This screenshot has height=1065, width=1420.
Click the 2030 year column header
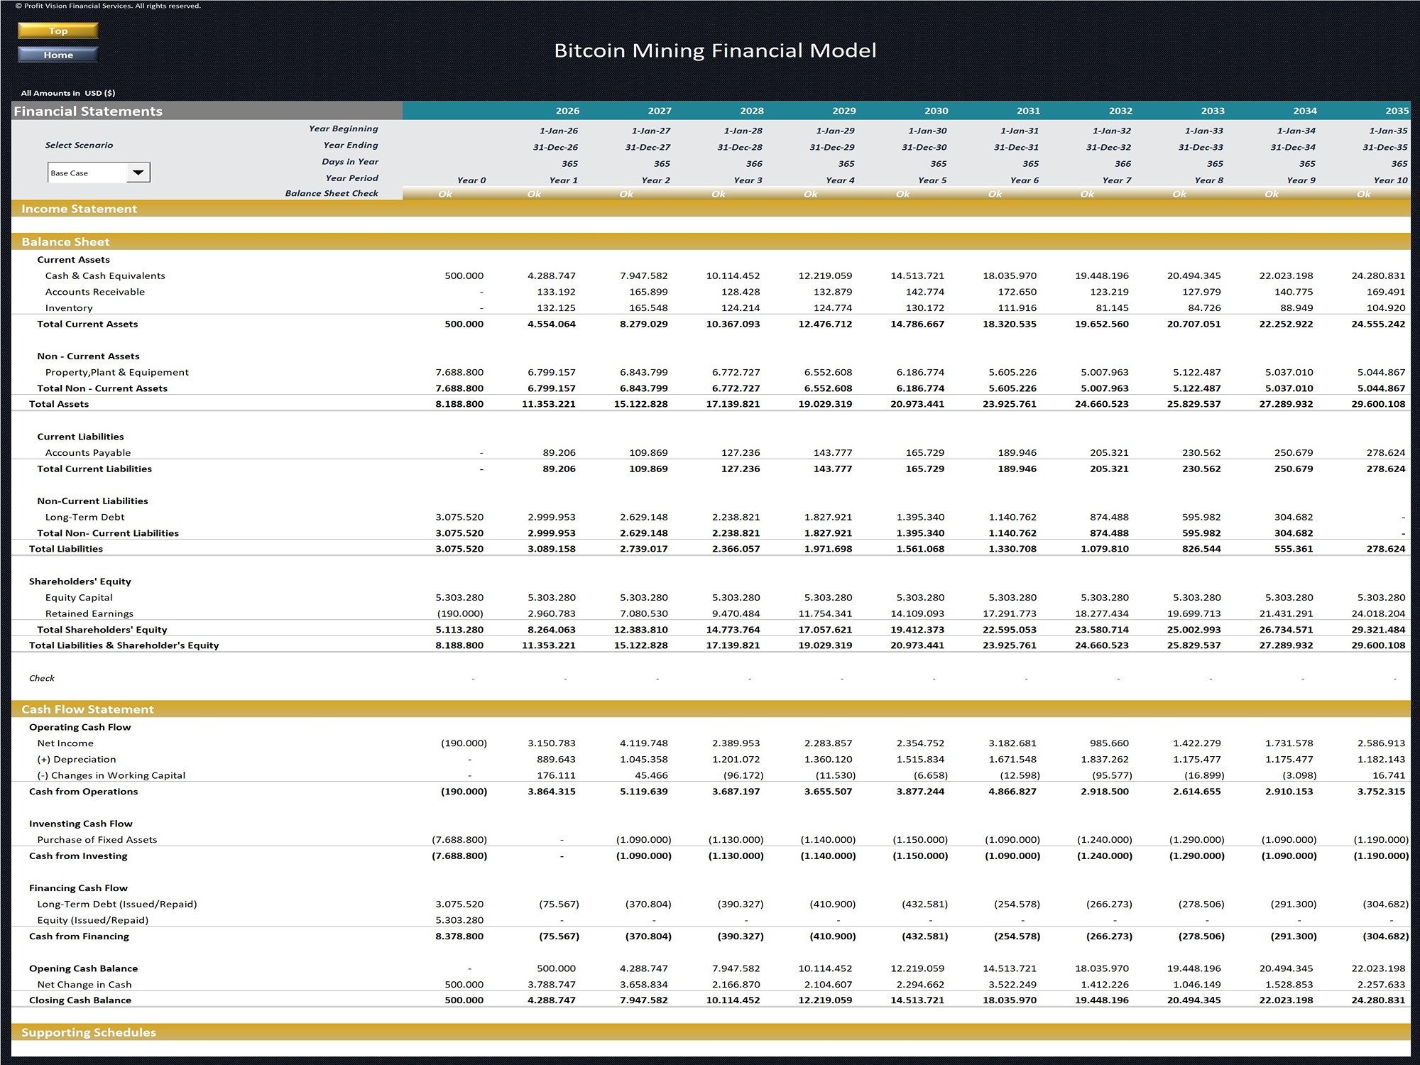click(x=936, y=111)
